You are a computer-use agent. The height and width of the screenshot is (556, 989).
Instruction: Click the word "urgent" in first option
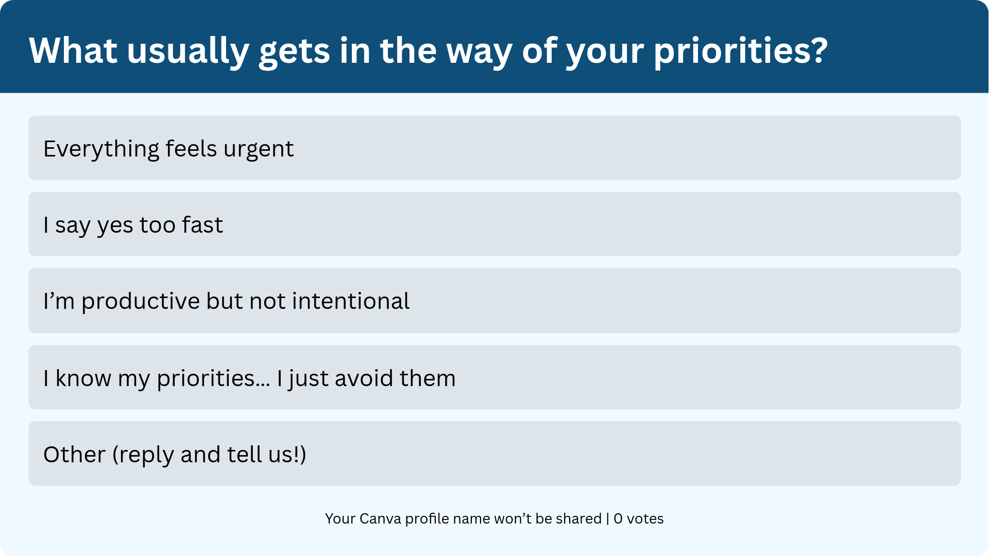point(258,150)
